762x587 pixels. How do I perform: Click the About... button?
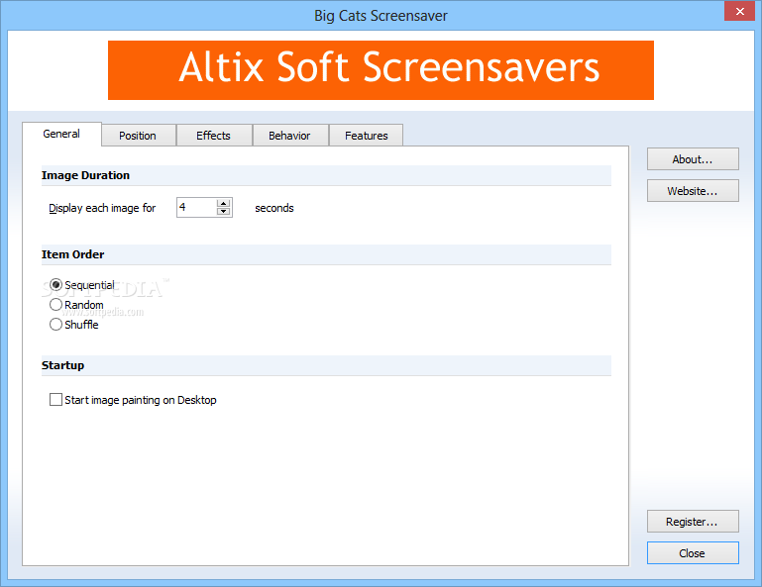[x=693, y=159]
